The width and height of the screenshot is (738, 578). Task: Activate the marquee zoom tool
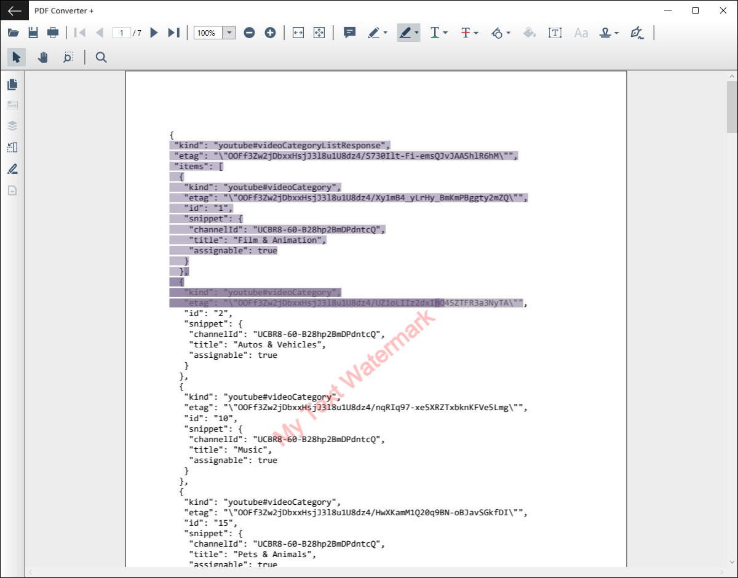click(68, 57)
